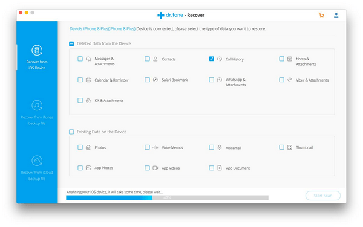This screenshot has width=363, height=227.
Task: Select Recover from iOS Device icon
Action: [37, 50]
